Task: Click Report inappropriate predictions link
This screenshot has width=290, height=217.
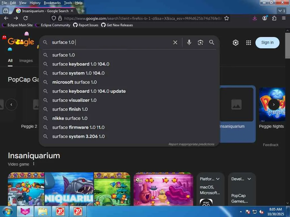Action: point(191,144)
